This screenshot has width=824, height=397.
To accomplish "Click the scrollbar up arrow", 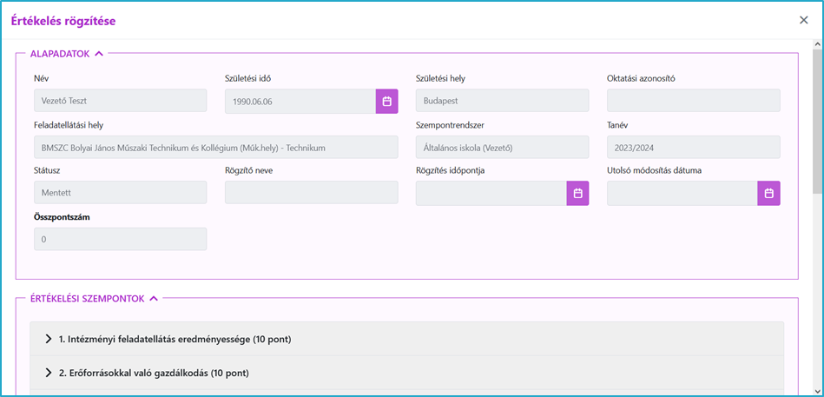I will (x=818, y=44).
